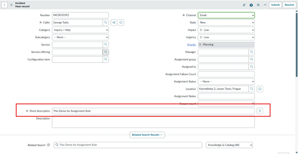Click the Priority link label

click(191, 45)
